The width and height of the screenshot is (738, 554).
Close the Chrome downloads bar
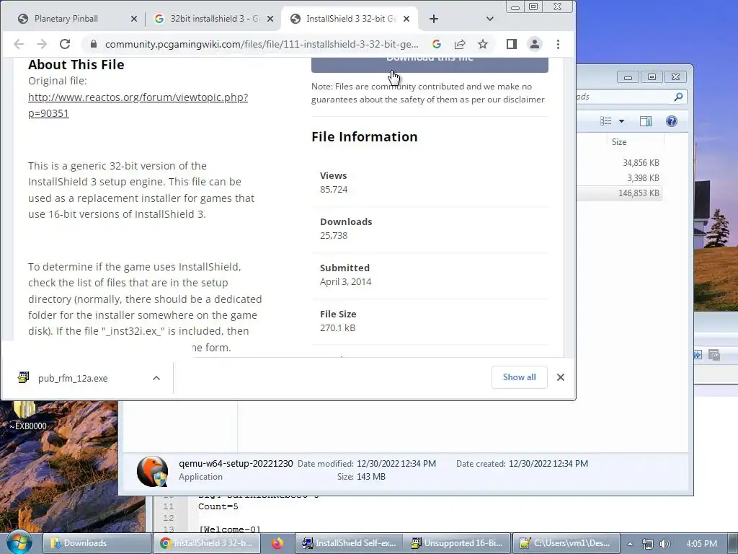pos(560,377)
